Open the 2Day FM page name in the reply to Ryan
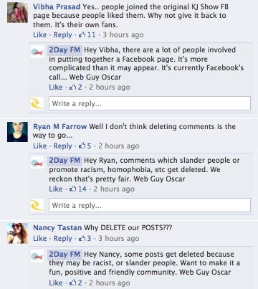 pyautogui.click(x=64, y=161)
